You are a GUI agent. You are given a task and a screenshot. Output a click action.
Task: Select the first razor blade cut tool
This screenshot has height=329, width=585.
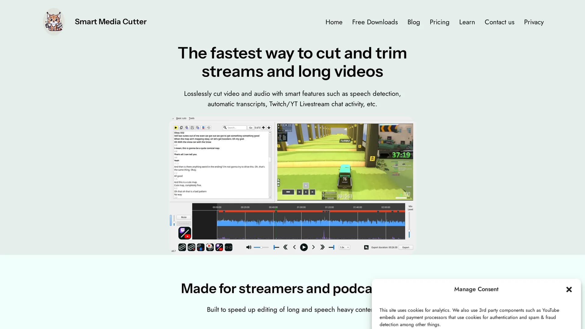pos(182,247)
